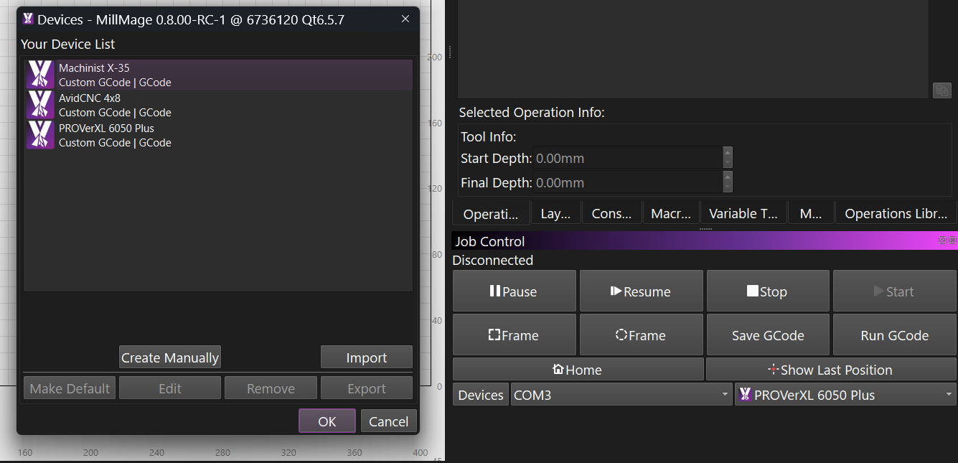Click the Remove device button

point(271,388)
